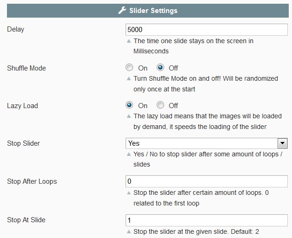Click the wrench icon in Slider Settings header
Viewport: 292px width, 238px height.
[122, 10]
